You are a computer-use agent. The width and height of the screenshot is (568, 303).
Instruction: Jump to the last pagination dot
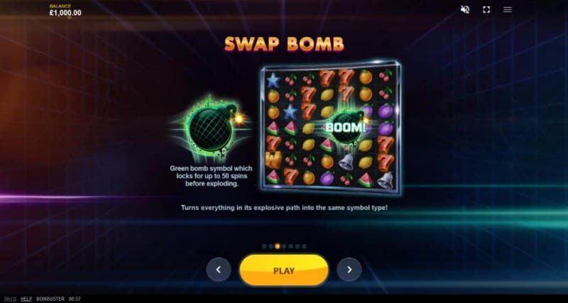(305, 246)
